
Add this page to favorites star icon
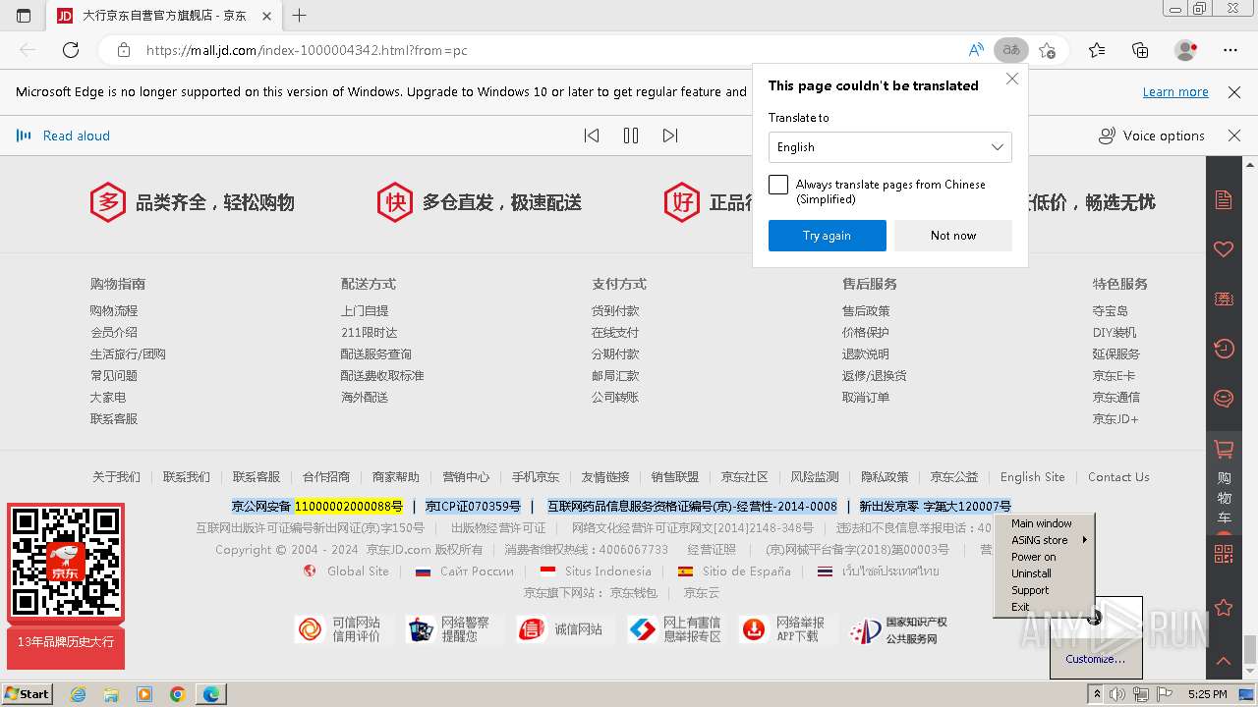1048,50
